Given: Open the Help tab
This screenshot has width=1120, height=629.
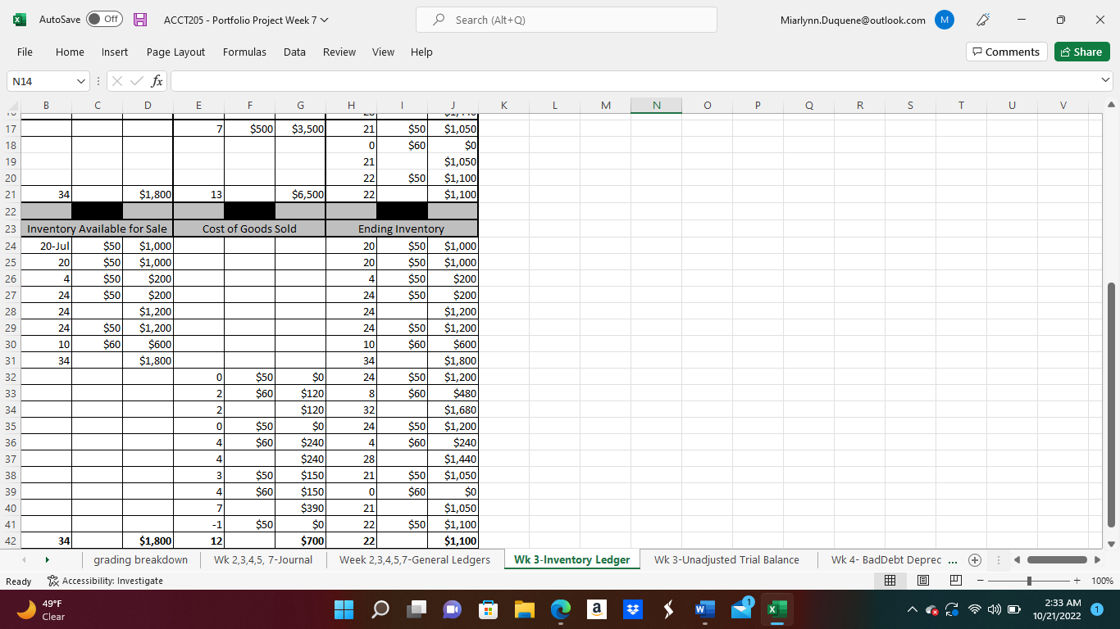Looking at the screenshot, I should click(421, 52).
